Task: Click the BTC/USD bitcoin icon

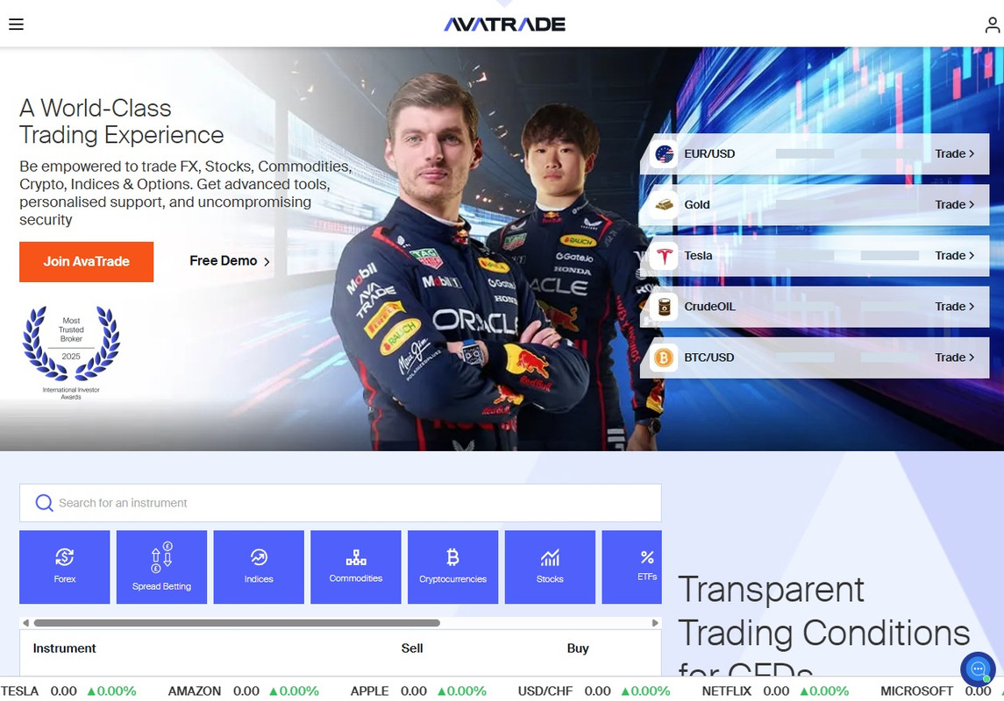Action: point(664,358)
